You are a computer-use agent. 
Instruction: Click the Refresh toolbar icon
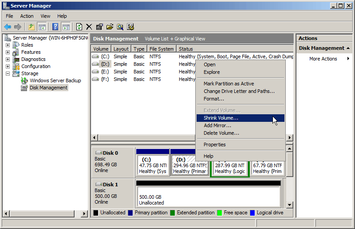pyautogui.click(x=79, y=27)
